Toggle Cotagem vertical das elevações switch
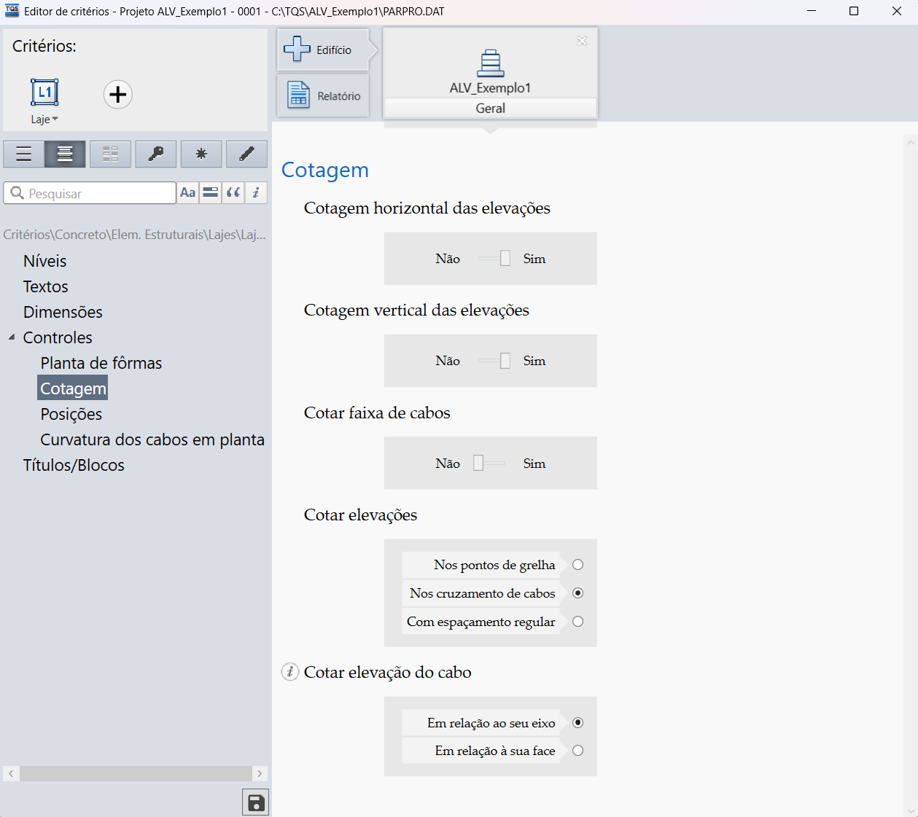Image resolution: width=918 pixels, height=817 pixels. pyautogui.click(x=494, y=361)
